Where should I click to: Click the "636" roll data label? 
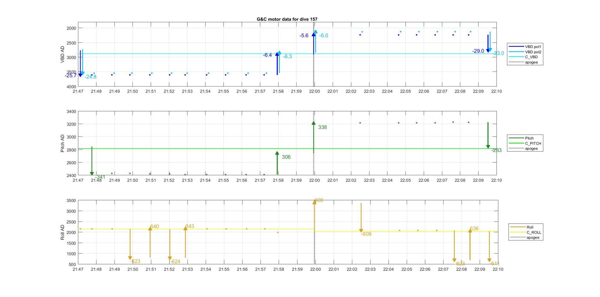(474, 228)
